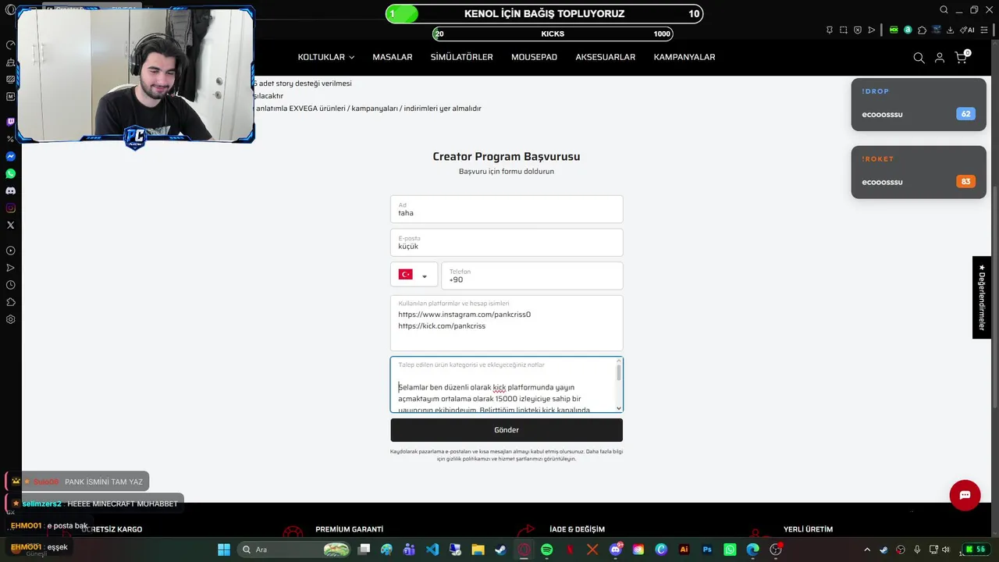Click the Gönder submit button
999x562 pixels.
507,430
